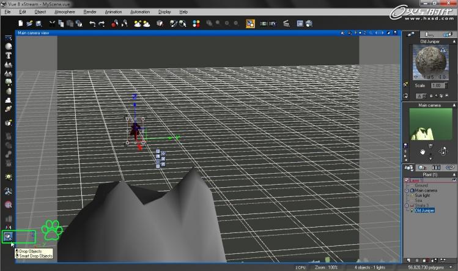
Task: Switch to the materials tab in World Browser
Action: (x=423, y=168)
